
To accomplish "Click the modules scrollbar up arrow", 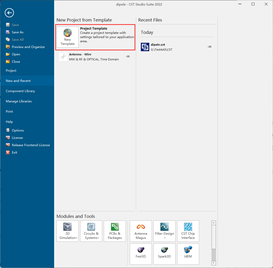I will tap(214, 223).
